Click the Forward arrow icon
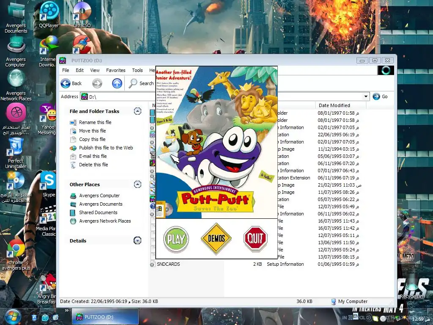Image resolution: width=433 pixels, height=325 pixels. tap(97, 83)
